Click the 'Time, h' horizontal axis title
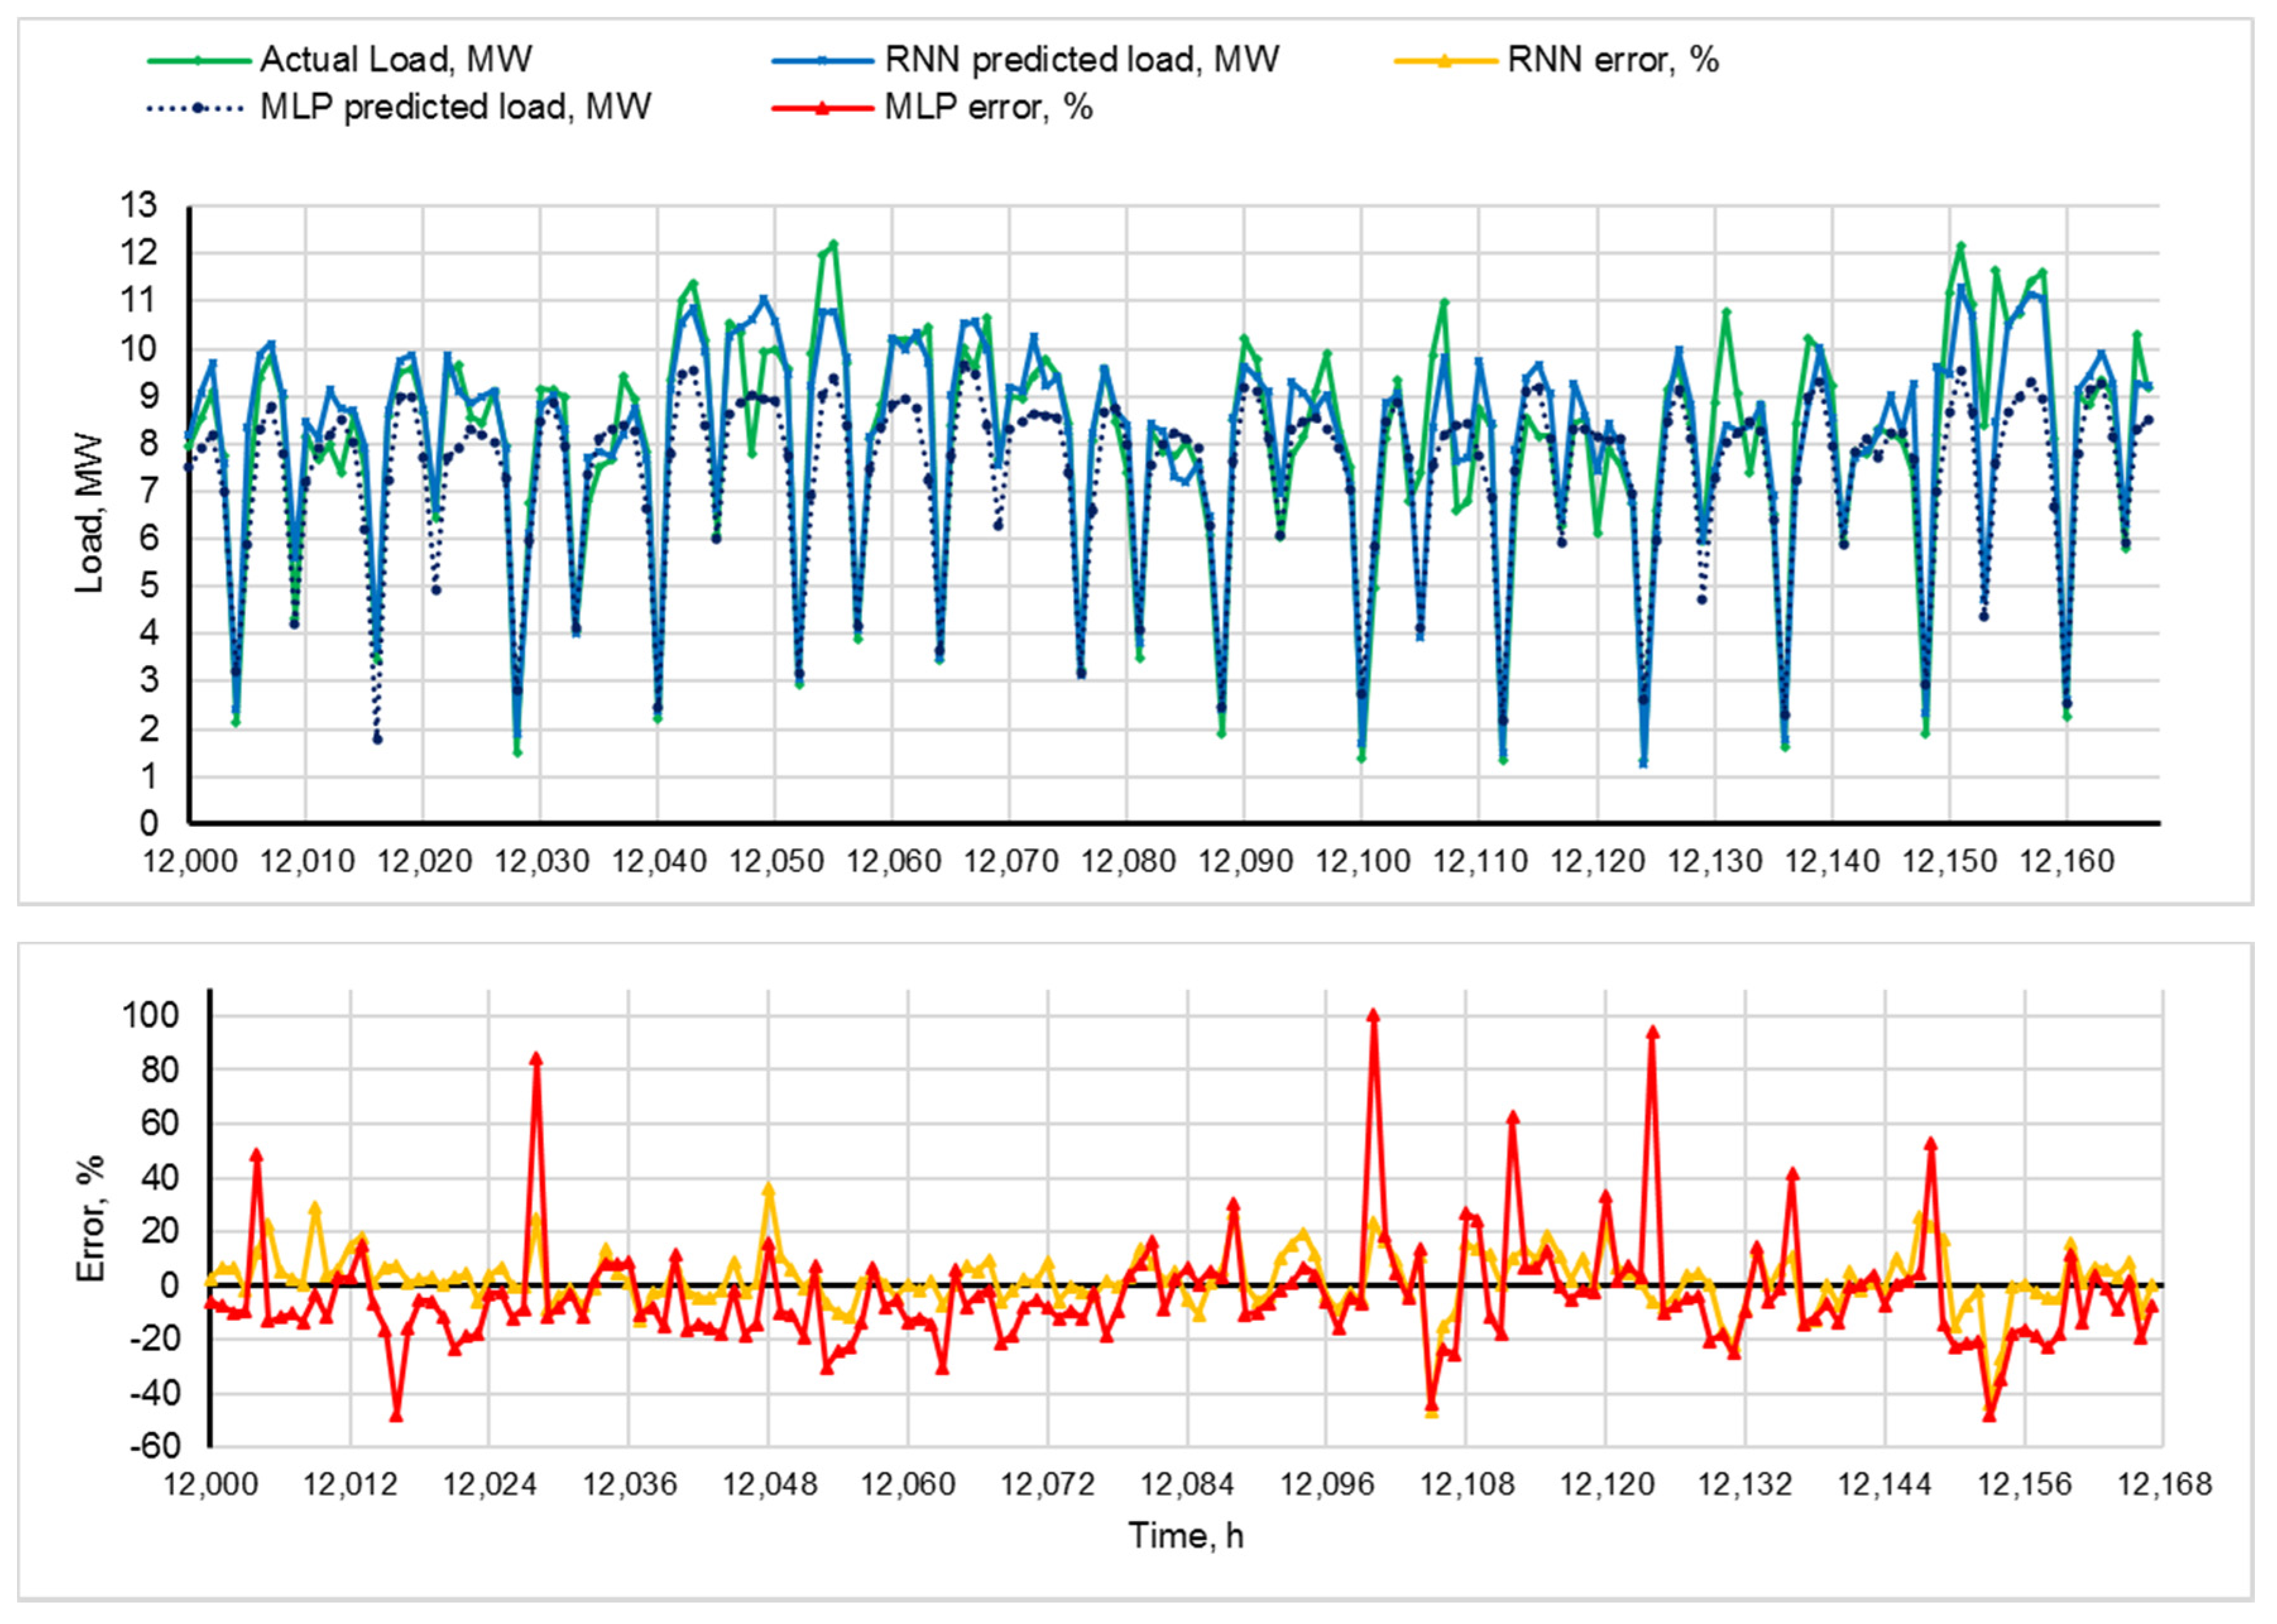2277x1624 pixels. pos(1185,1535)
